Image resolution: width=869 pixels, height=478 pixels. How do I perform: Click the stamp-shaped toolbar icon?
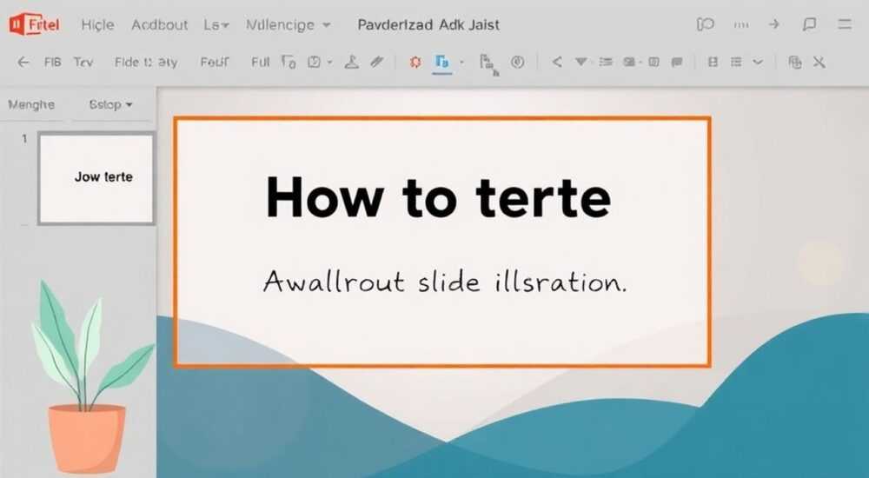(x=351, y=62)
